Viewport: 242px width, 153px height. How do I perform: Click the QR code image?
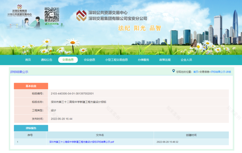pos(52,15)
